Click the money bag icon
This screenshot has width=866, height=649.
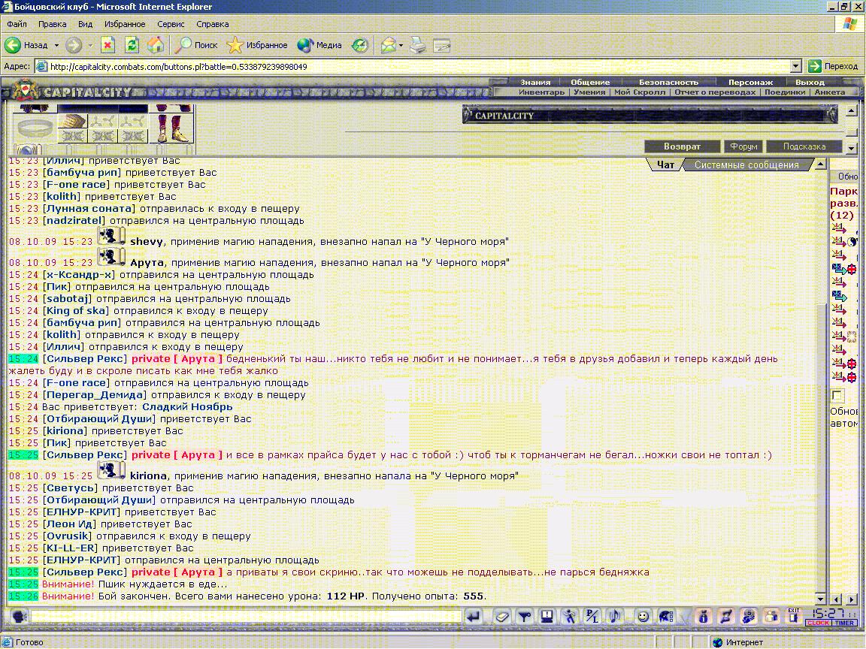[x=703, y=617]
